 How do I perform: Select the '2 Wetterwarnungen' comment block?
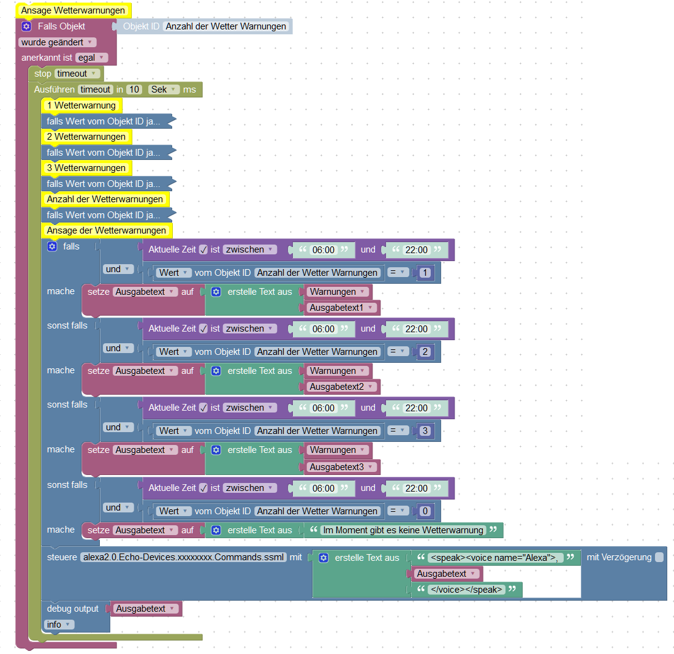click(x=86, y=137)
